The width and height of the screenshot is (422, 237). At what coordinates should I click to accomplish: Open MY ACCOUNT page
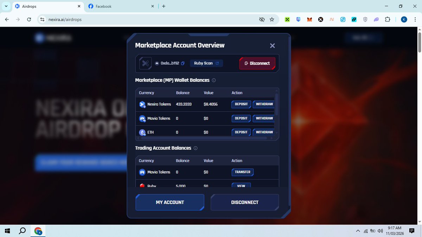point(170,202)
